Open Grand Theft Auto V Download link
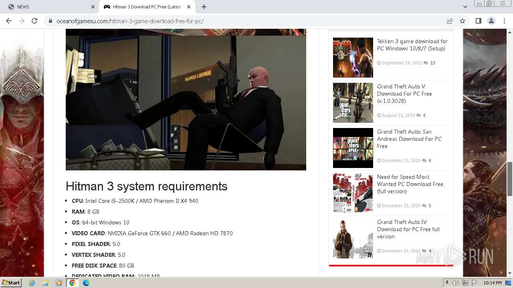 pyautogui.click(x=404, y=94)
